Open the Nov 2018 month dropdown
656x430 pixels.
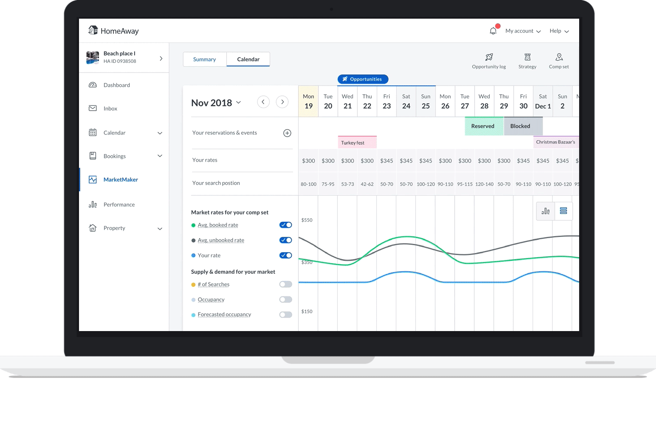tap(216, 103)
